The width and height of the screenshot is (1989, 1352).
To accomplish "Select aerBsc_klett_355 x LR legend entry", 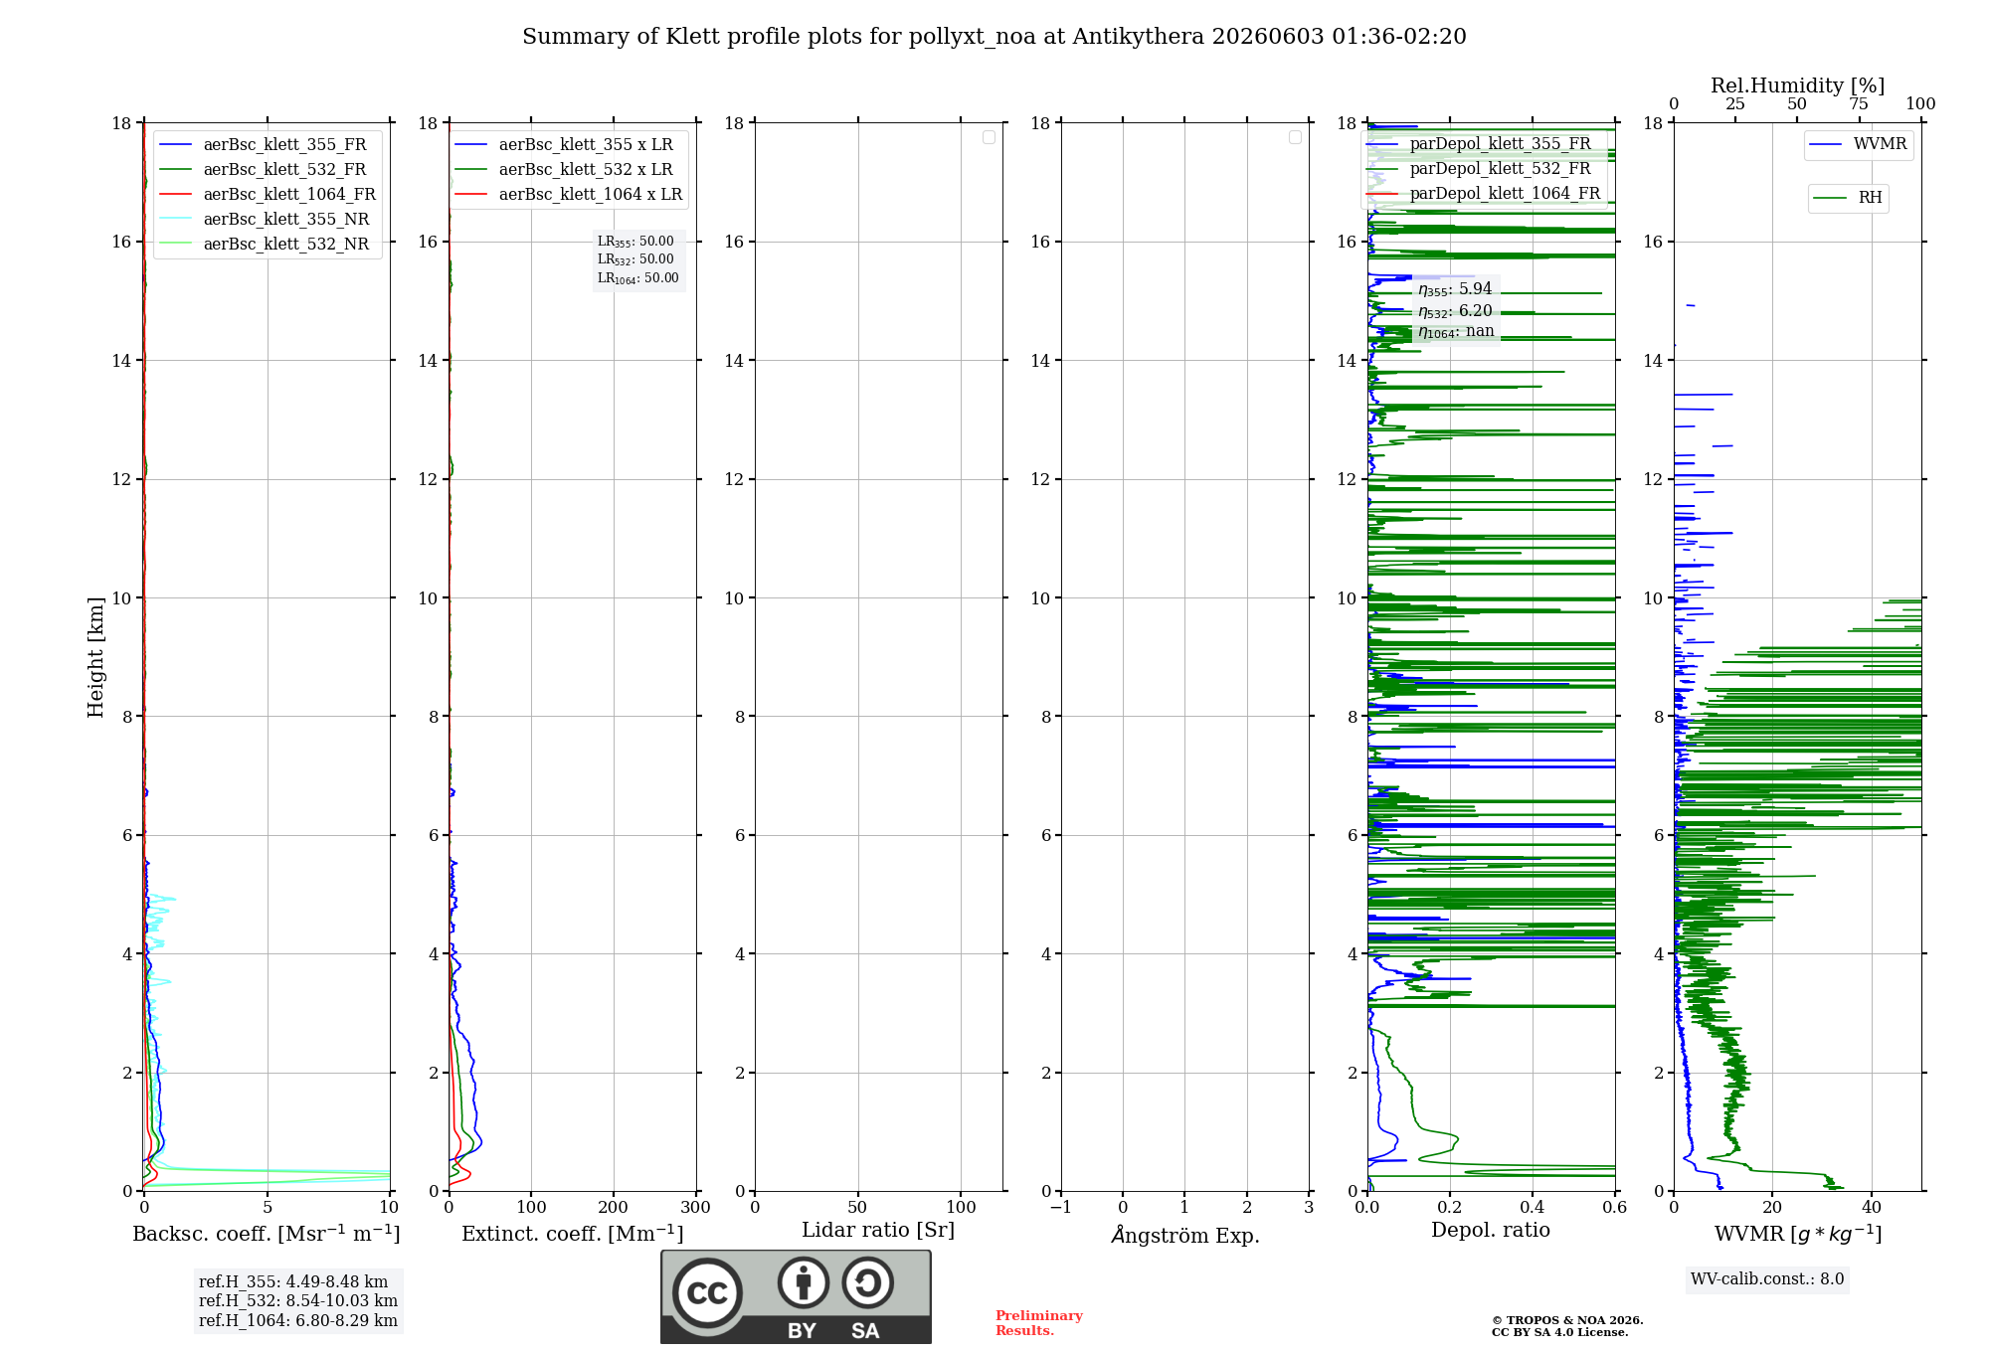I will click(x=565, y=144).
